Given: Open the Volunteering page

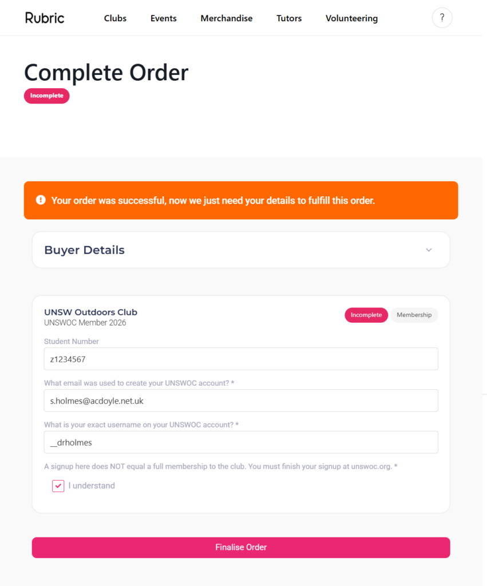Looking at the screenshot, I should click(351, 18).
